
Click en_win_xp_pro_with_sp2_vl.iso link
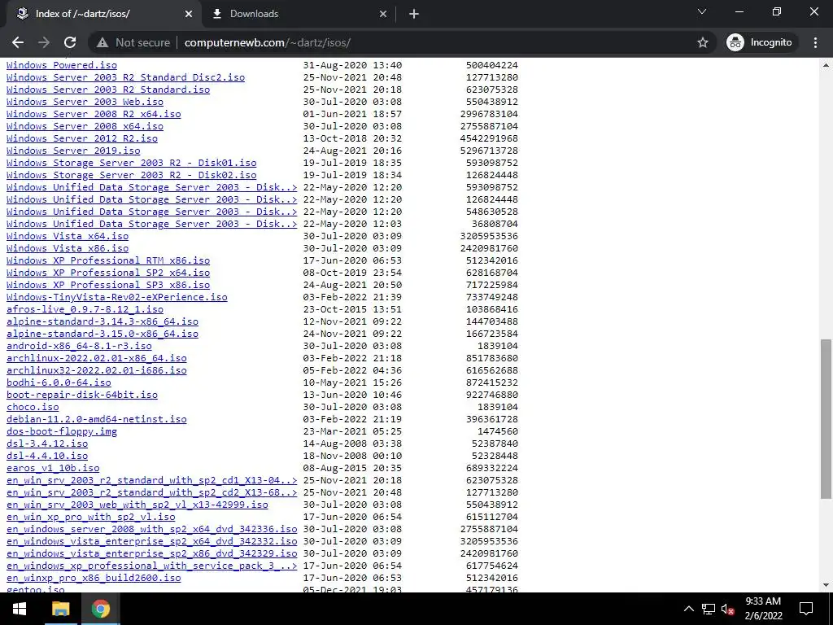click(x=91, y=517)
